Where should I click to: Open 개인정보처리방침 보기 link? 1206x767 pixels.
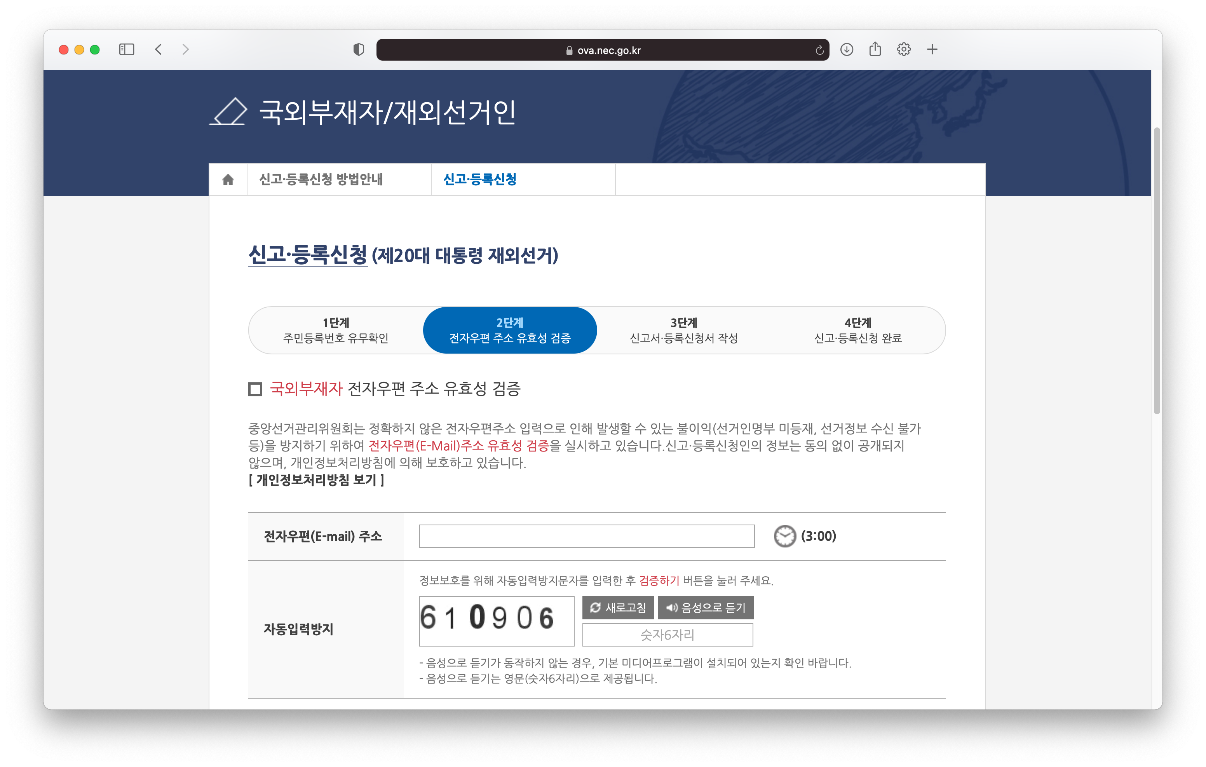pyautogui.click(x=317, y=480)
